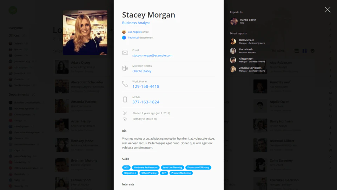The width and height of the screenshot is (337, 190).
Task: Select the Hardware Architecture skill tag
Action: click(145, 167)
